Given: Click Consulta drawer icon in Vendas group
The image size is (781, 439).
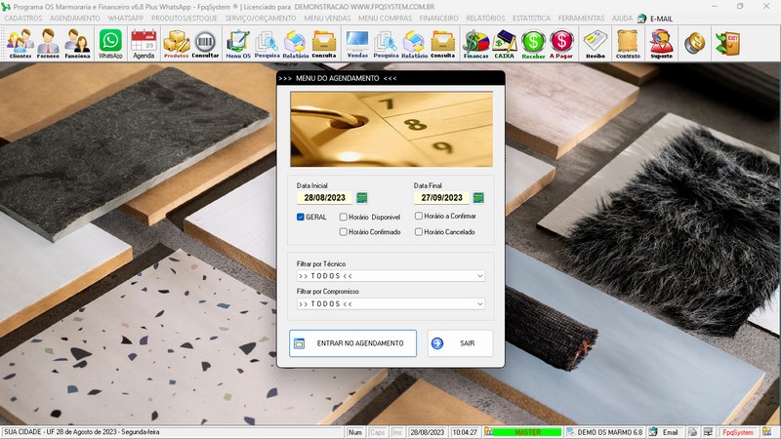Looking at the screenshot, I should pyautogui.click(x=443, y=43).
